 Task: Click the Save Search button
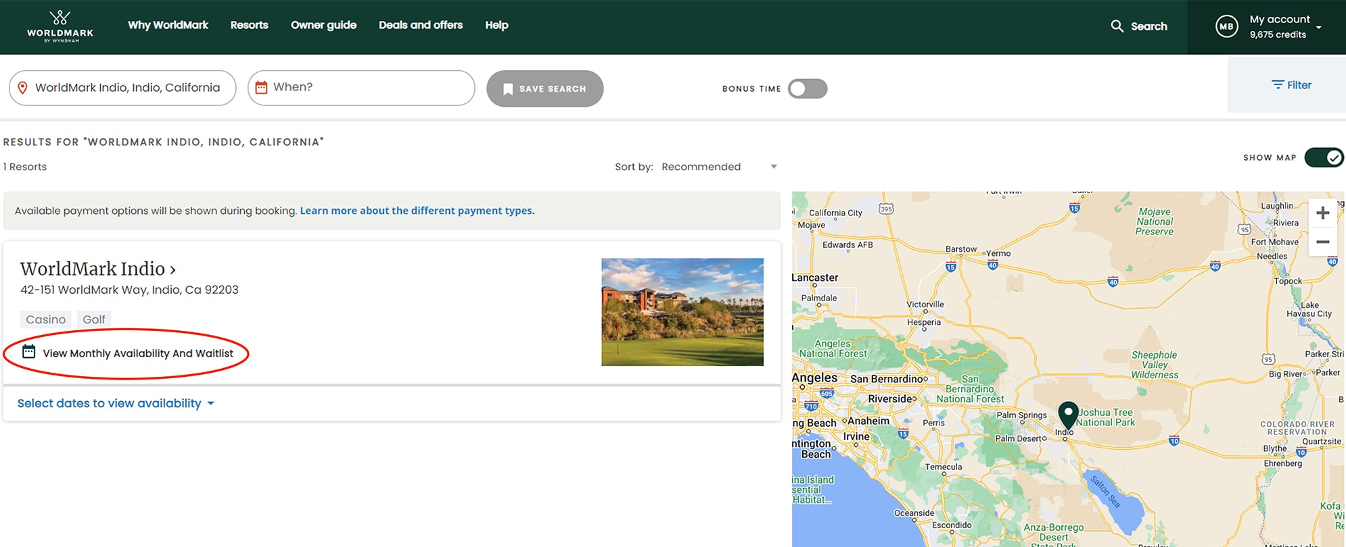pos(544,88)
